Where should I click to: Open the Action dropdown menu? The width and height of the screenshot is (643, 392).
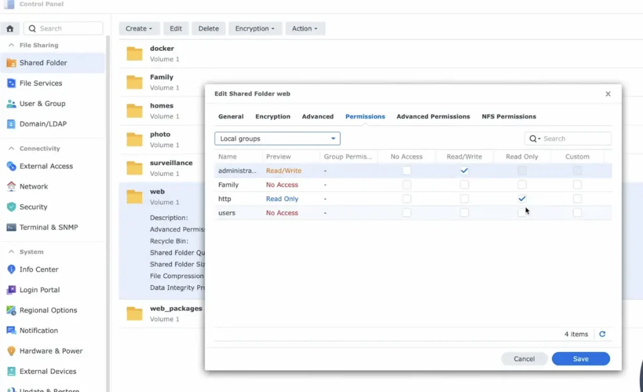pyautogui.click(x=305, y=29)
